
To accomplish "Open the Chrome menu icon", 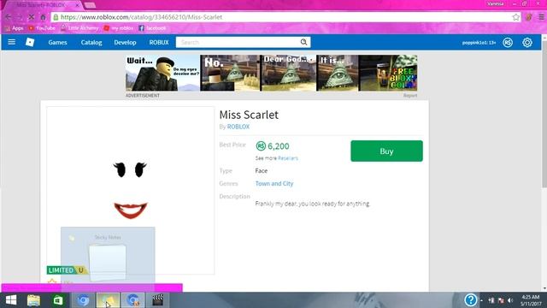I will click(541, 17).
